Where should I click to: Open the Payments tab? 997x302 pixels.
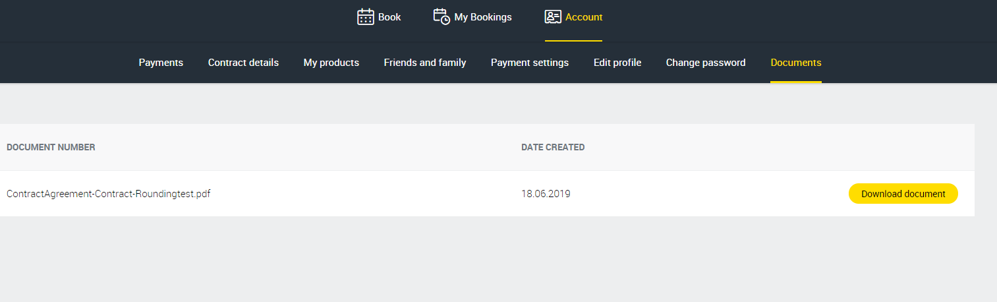tap(161, 63)
